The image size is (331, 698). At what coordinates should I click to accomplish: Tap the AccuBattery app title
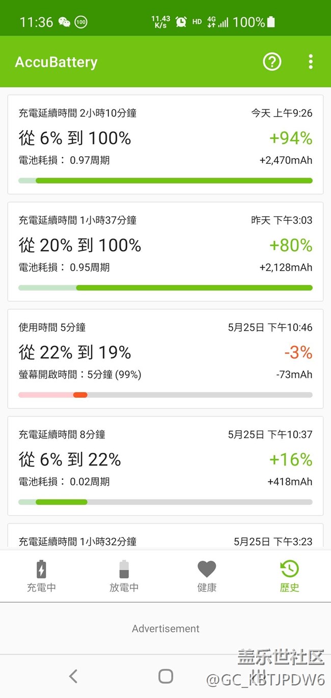tap(56, 62)
